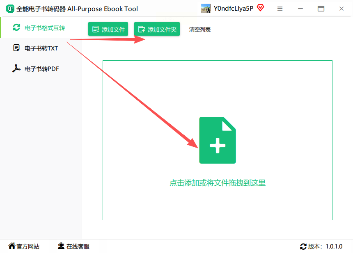Screen dimensions: 353x253
Task: Click the version number 1.0.1.0
Action: coord(334,246)
